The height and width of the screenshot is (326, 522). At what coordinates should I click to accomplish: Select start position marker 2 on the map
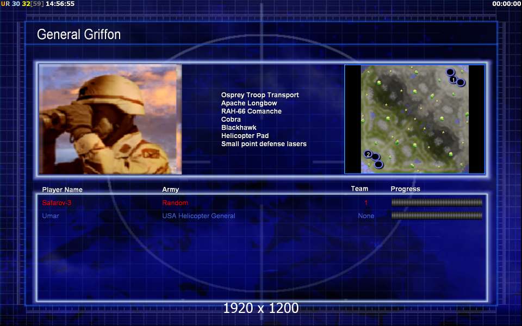coord(368,154)
